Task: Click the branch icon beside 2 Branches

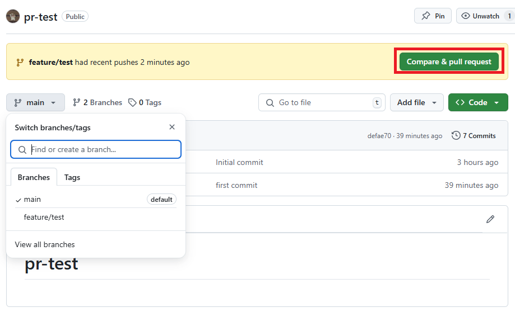Action: coord(77,102)
